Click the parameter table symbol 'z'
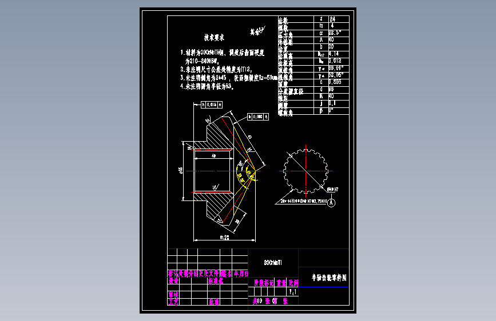This screenshot has width=496, height=321. 321,19
